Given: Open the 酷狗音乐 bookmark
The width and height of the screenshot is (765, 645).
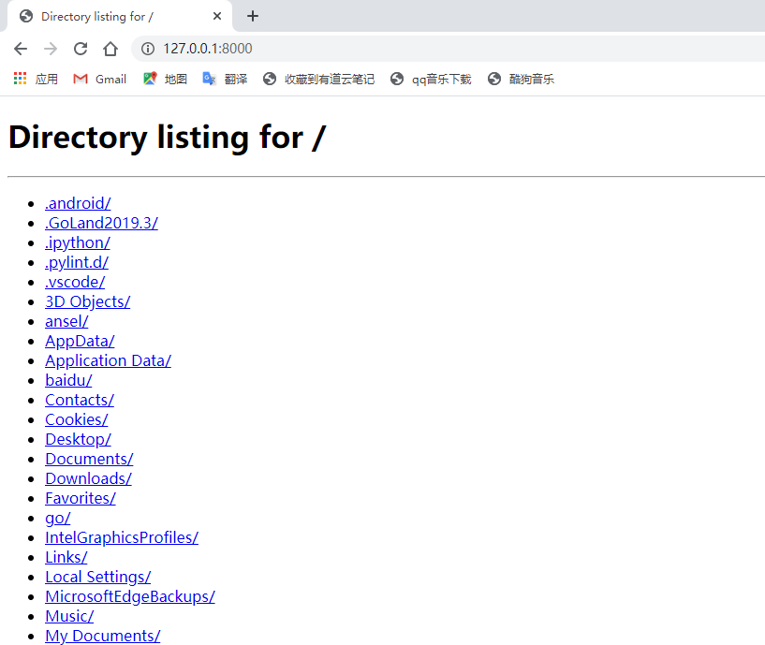Looking at the screenshot, I should [521, 80].
